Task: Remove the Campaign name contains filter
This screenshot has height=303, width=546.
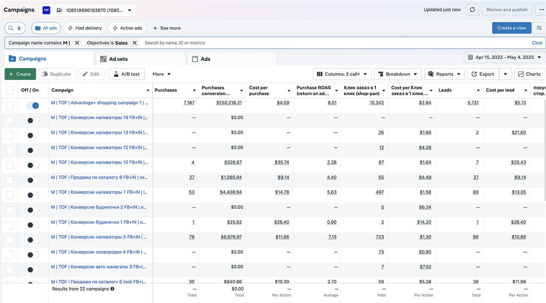Action: [x=77, y=43]
